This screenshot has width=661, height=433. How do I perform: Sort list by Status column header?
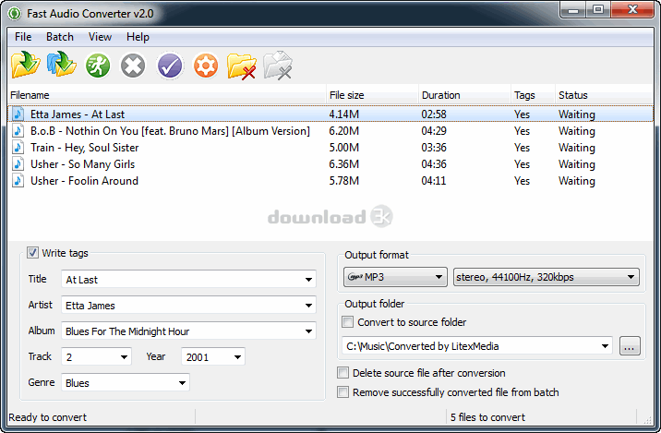point(604,95)
